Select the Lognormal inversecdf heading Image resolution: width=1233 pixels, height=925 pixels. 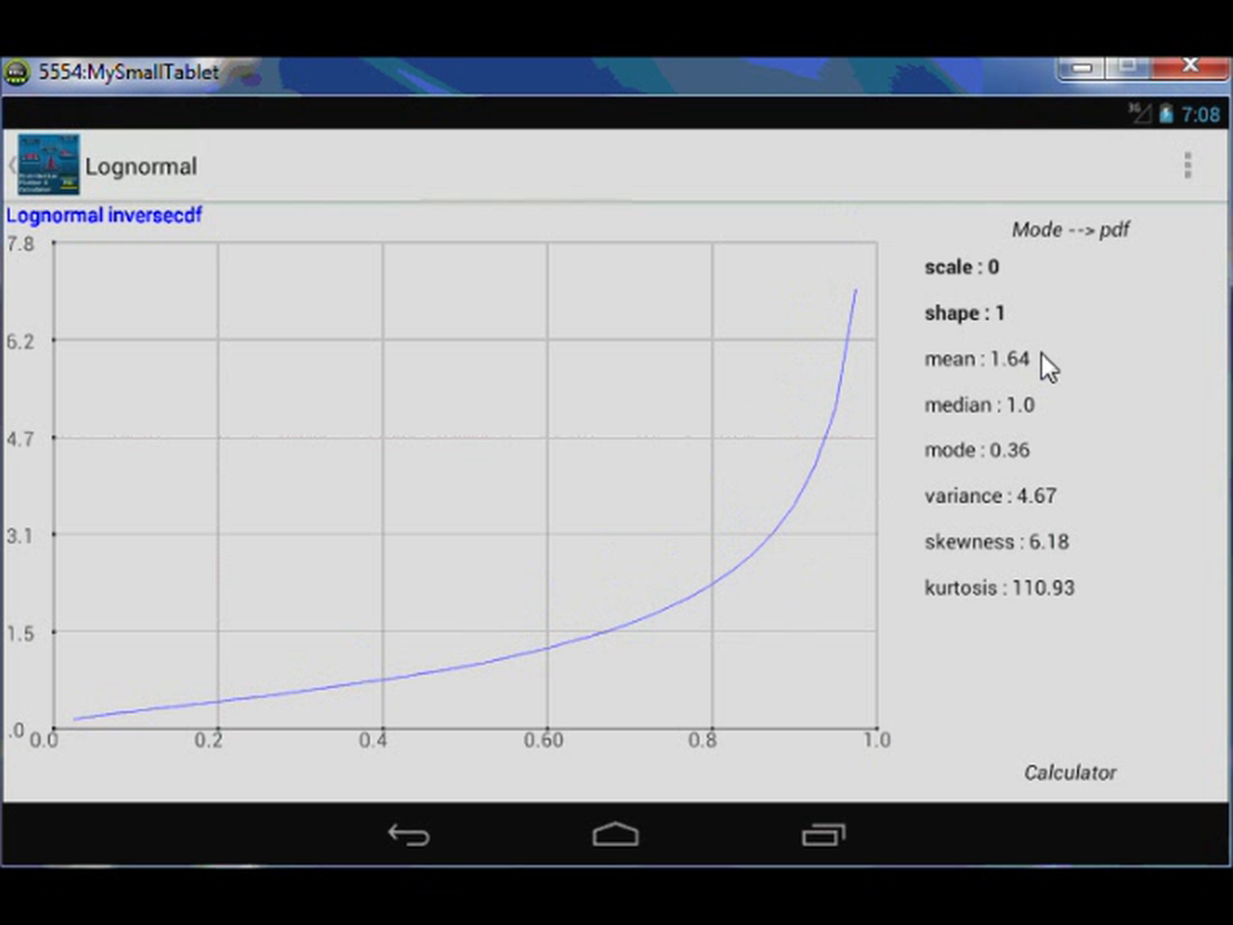(x=104, y=215)
